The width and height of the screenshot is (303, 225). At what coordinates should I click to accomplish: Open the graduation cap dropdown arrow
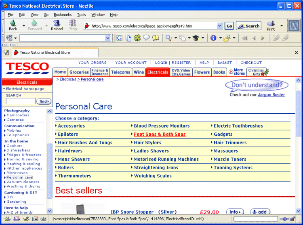coord(203,38)
